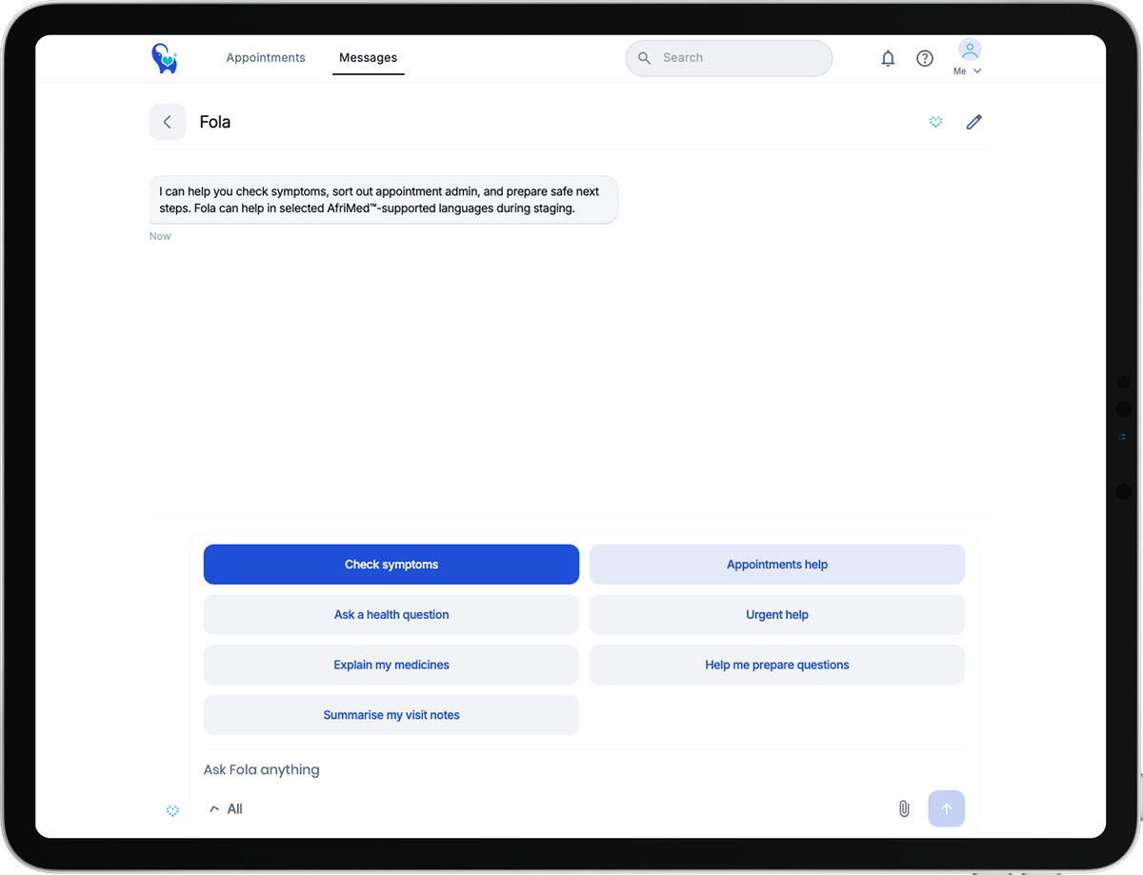Send the message with arrow button
The width and height of the screenshot is (1143, 875).
(x=947, y=809)
